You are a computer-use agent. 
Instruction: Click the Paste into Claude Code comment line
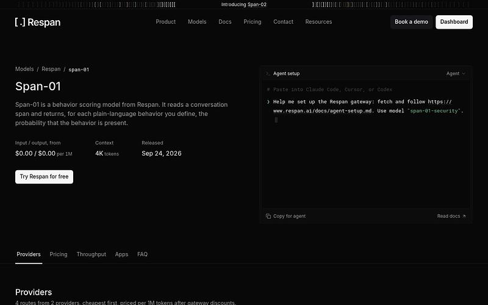click(329, 89)
